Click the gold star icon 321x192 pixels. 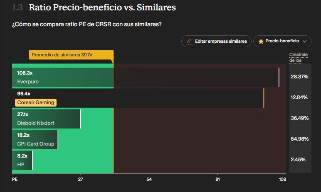pyautogui.click(x=261, y=41)
